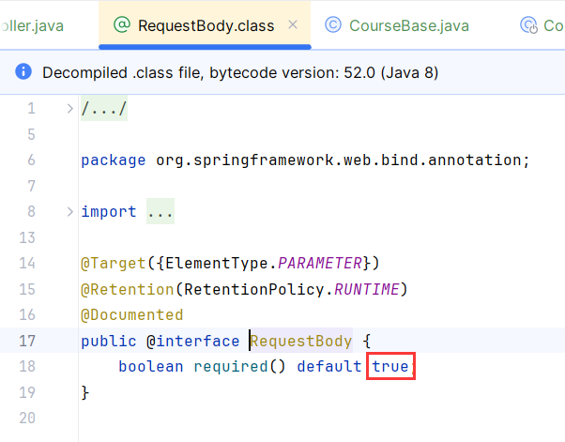The width and height of the screenshot is (565, 442).
Task: Open the CourseBase.java tab
Action: [x=409, y=25]
